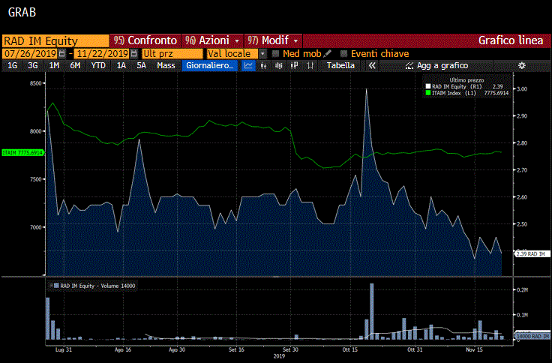Click the RAD IM Equity ticker field

pos(55,40)
